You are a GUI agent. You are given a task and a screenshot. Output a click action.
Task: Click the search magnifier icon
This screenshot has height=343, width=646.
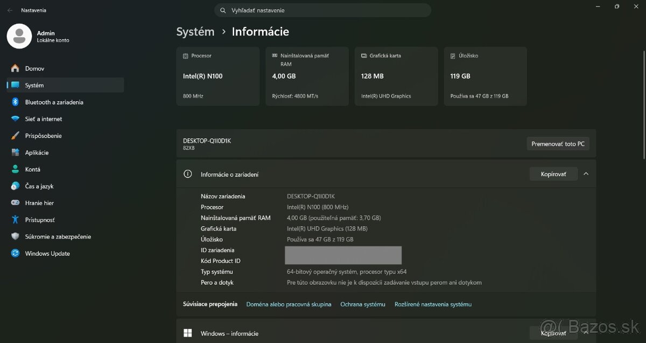tap(223, 10)
